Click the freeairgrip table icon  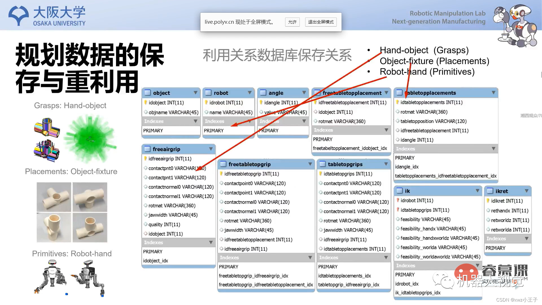(147, 149)
